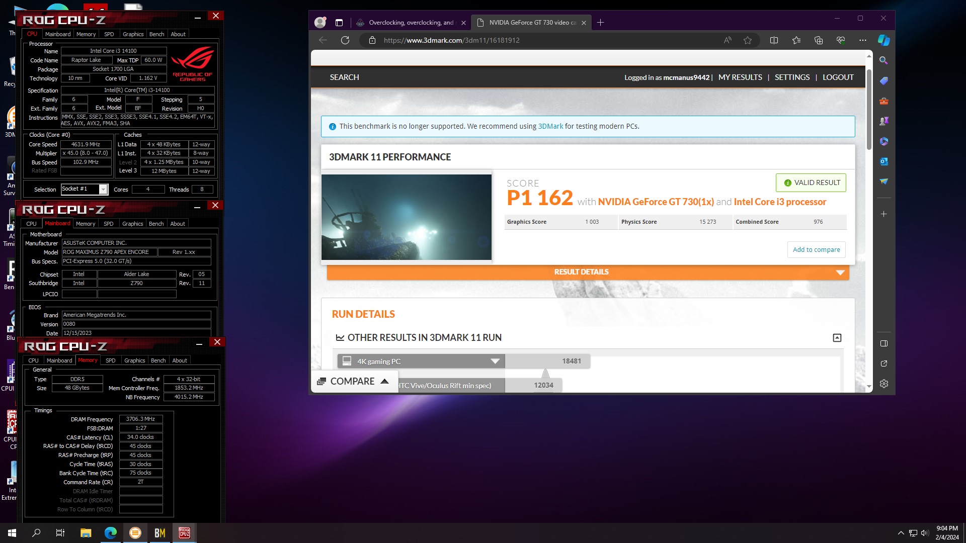Open the Edge profile avatar

[x=320, y=22]
